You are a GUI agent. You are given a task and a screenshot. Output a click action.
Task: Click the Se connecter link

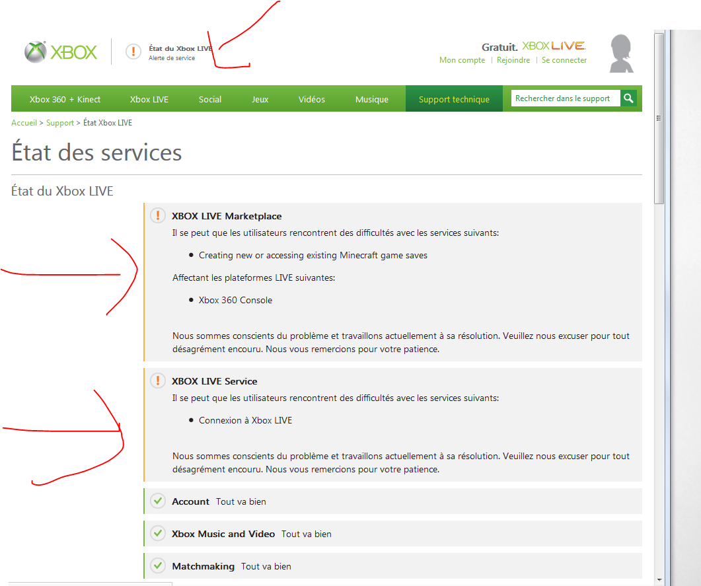pos(564,60)
